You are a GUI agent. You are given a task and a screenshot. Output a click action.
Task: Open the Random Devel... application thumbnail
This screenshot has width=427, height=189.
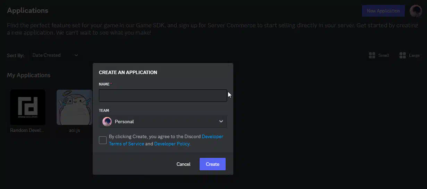pyautogui.click(x=28, y=107)
